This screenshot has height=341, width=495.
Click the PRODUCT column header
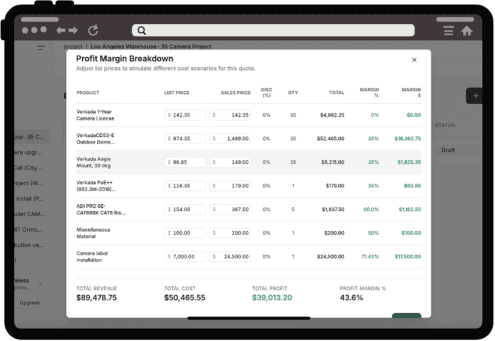click(88, 93)
